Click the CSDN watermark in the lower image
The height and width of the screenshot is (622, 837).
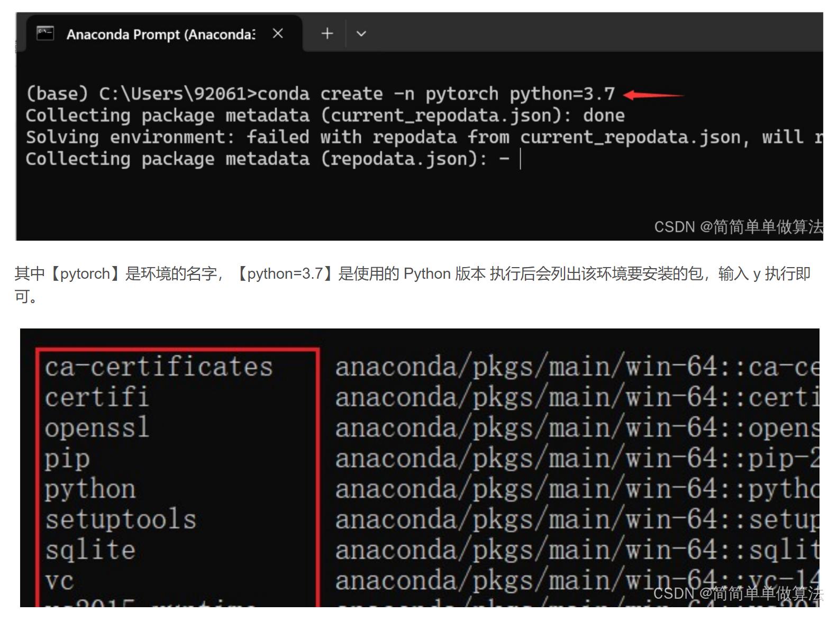click(738, 593)
